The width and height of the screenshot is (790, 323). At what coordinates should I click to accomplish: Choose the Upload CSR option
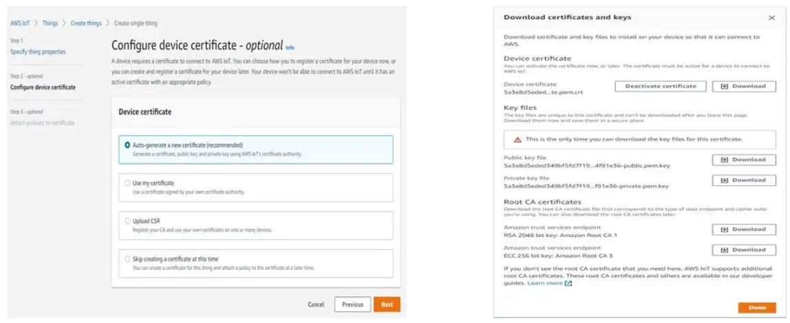pyautogui.click(x=127, y=221)
